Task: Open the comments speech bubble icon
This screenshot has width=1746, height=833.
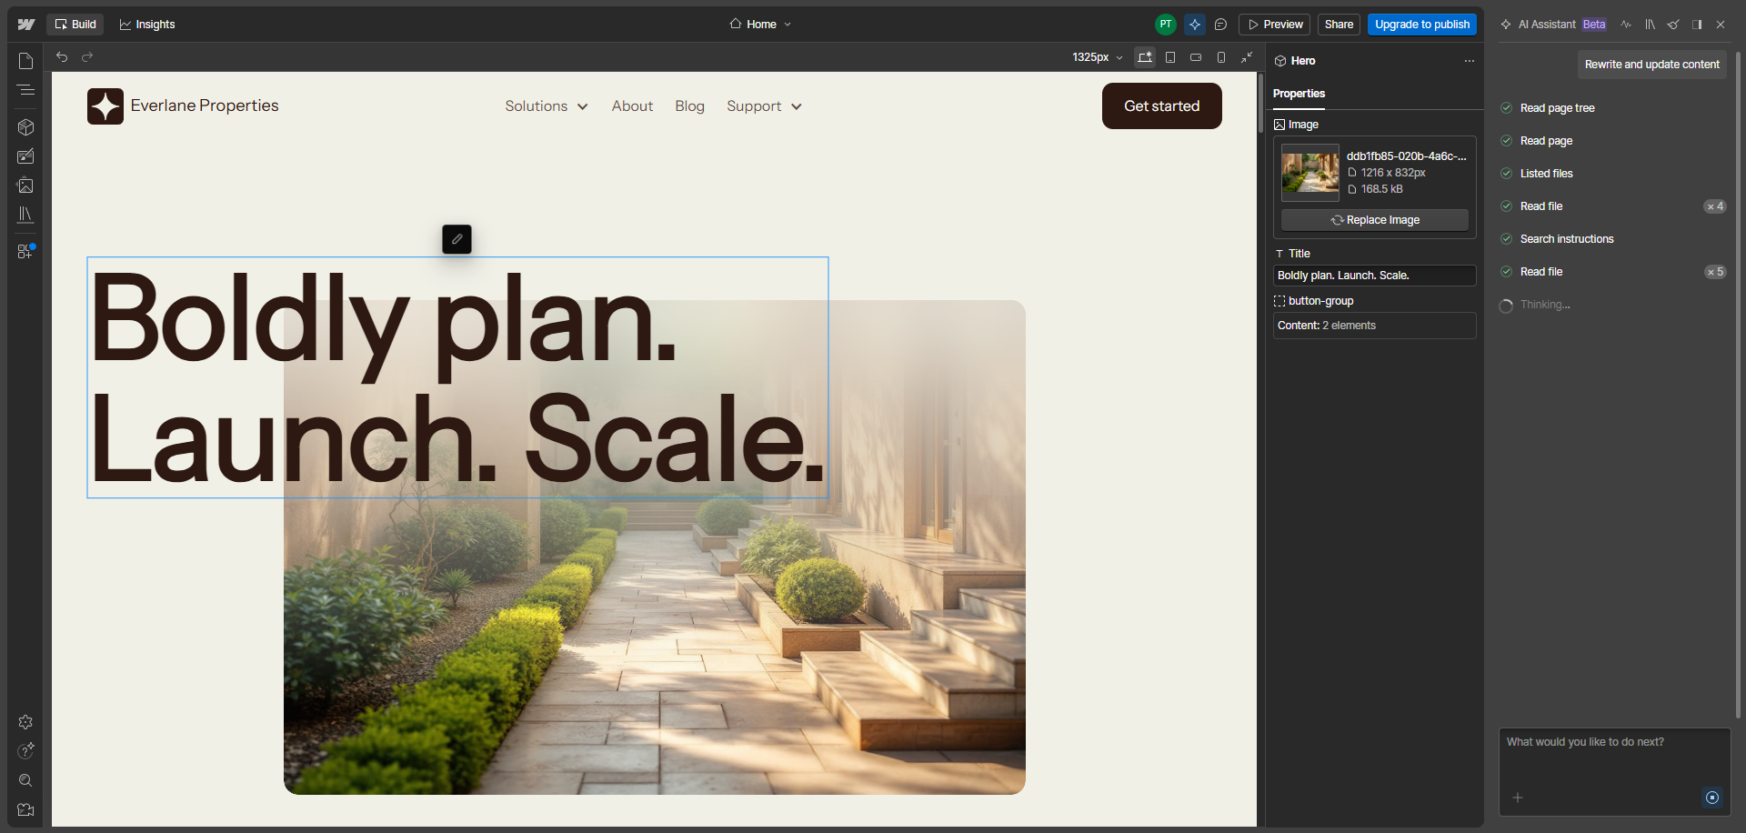Action: (1220, 25)
